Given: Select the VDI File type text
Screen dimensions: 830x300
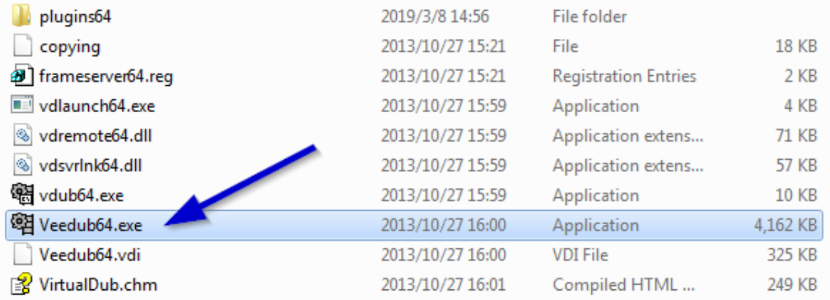Looking at the screenshot, I should (x=580, y=255).
